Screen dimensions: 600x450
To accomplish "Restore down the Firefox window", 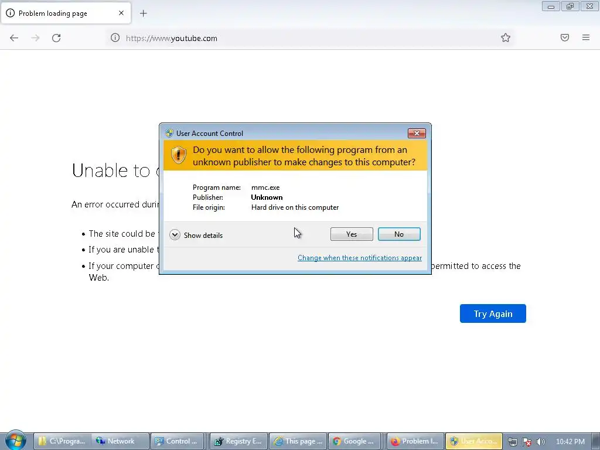I will point(570,6).
